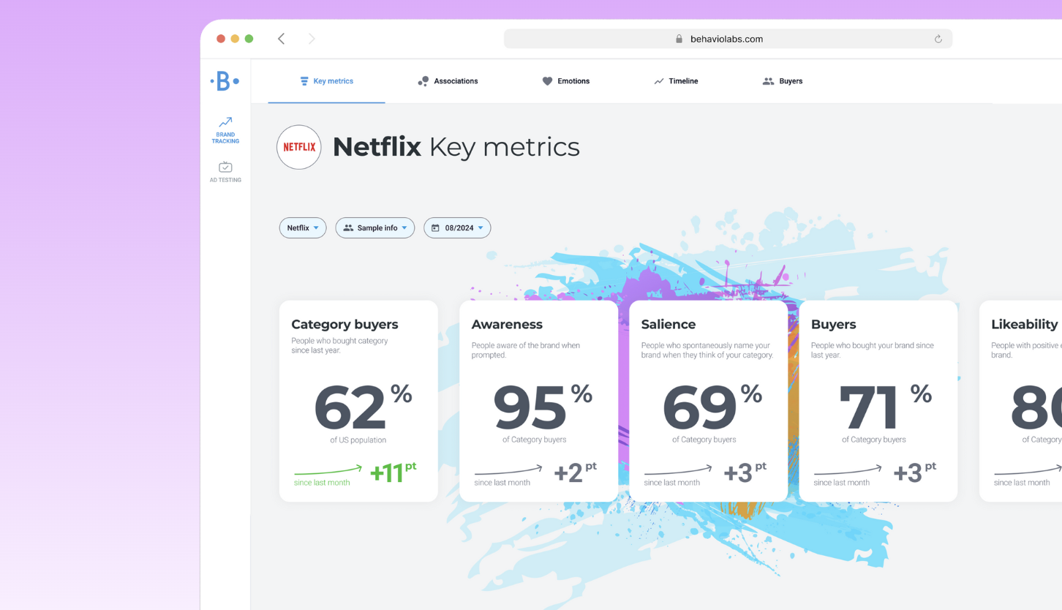
Task: Go forward with browser forward arrow
Action: click(312, 39)
